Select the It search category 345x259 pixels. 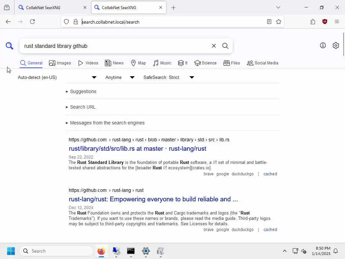point(183,63)
